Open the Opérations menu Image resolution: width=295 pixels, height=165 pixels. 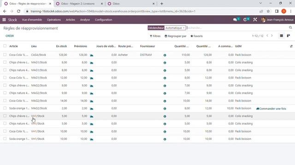click(54, 20)
